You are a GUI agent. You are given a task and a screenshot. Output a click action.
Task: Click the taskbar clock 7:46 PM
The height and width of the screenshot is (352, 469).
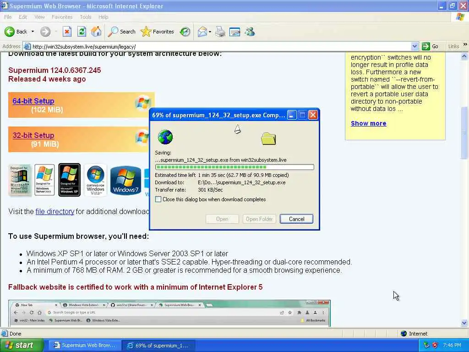pos(452,345)
